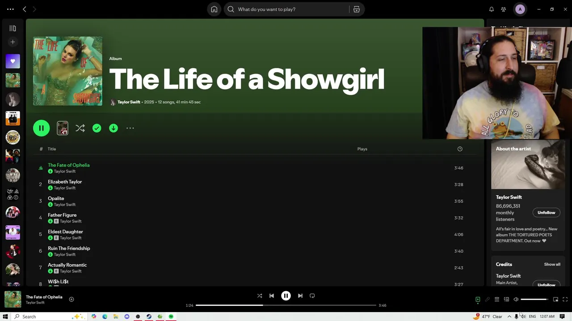
Task: Open the miniplayer
Action: (555, 300)
